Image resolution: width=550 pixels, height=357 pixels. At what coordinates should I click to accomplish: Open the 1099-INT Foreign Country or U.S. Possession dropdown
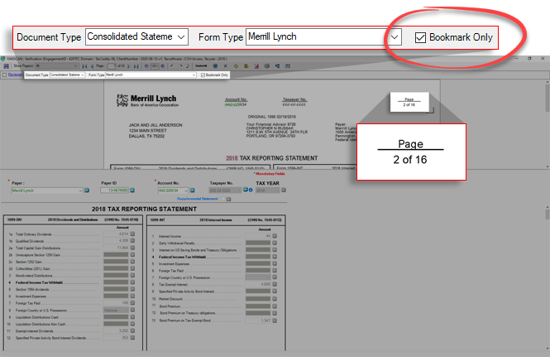[x=258, y=277]
